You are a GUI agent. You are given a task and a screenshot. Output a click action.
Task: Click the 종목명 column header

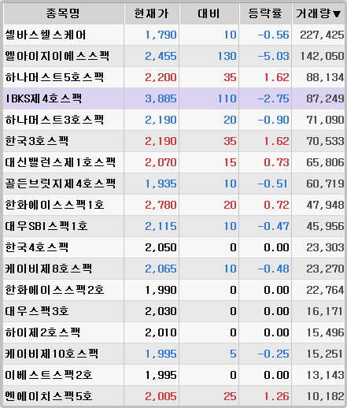[x=63, y=13]
